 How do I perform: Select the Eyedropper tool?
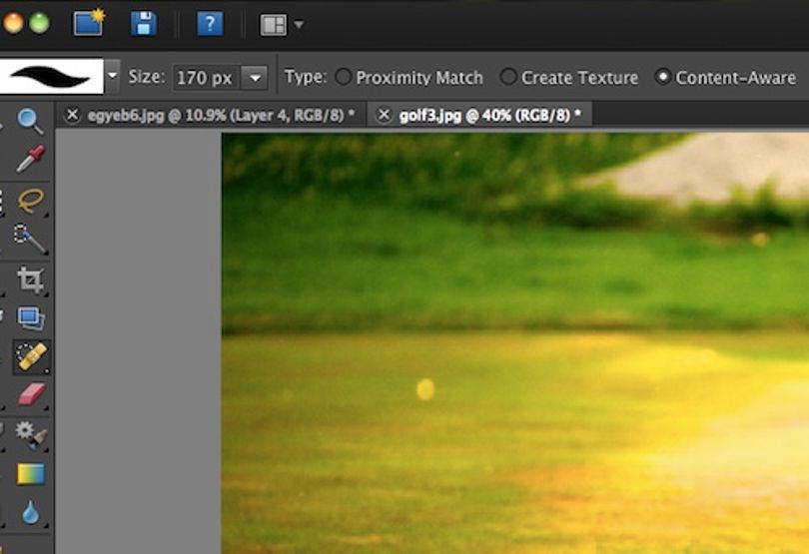coord(30,159)
